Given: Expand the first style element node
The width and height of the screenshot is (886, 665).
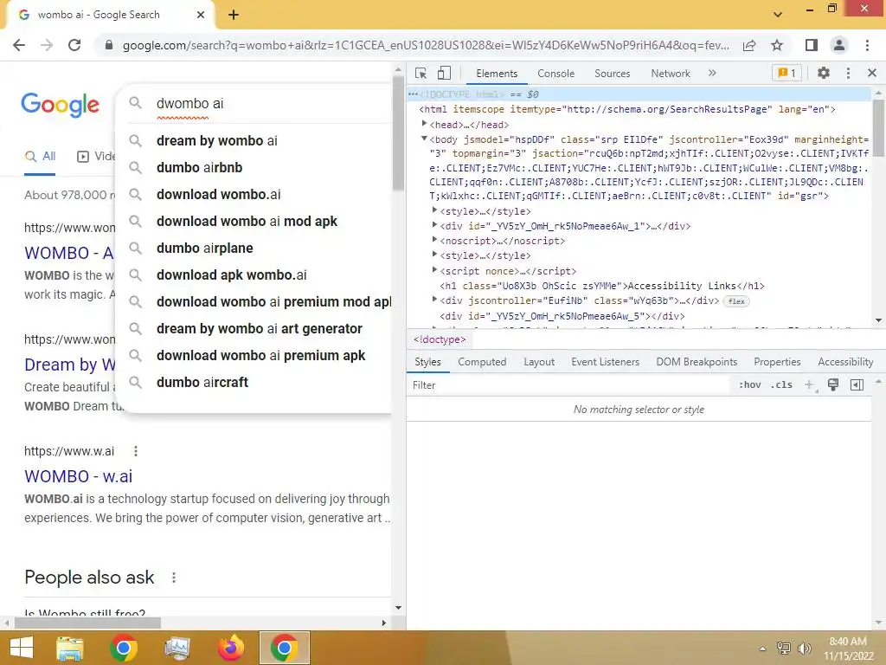Looking at the screenshot, I should [x=434, y=210].
